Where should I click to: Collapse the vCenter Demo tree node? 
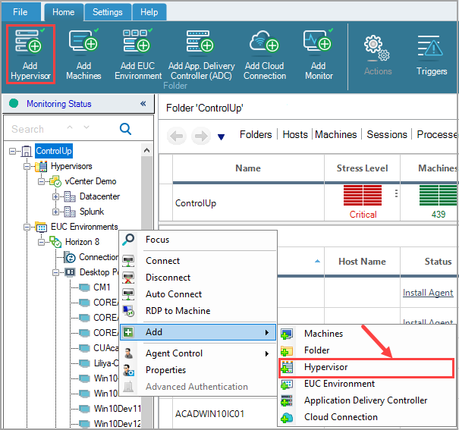41,182
